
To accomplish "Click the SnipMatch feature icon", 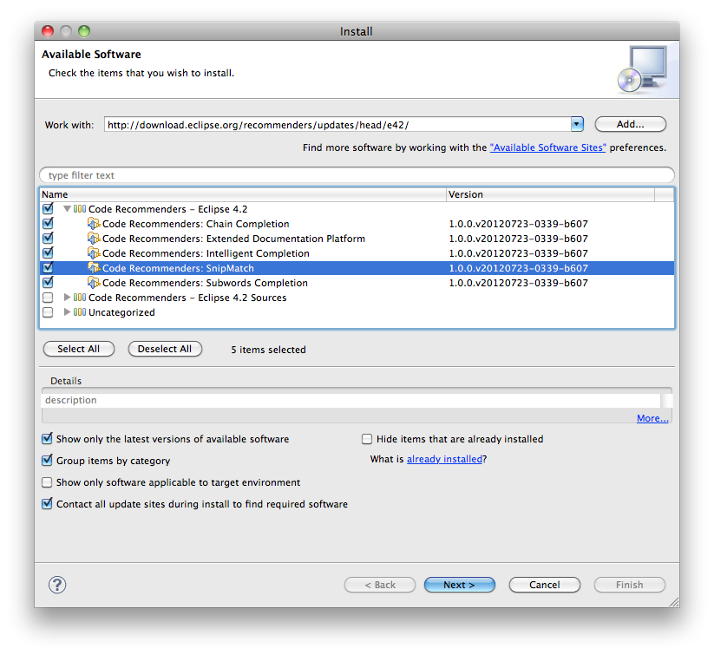I will coord(94,268).
